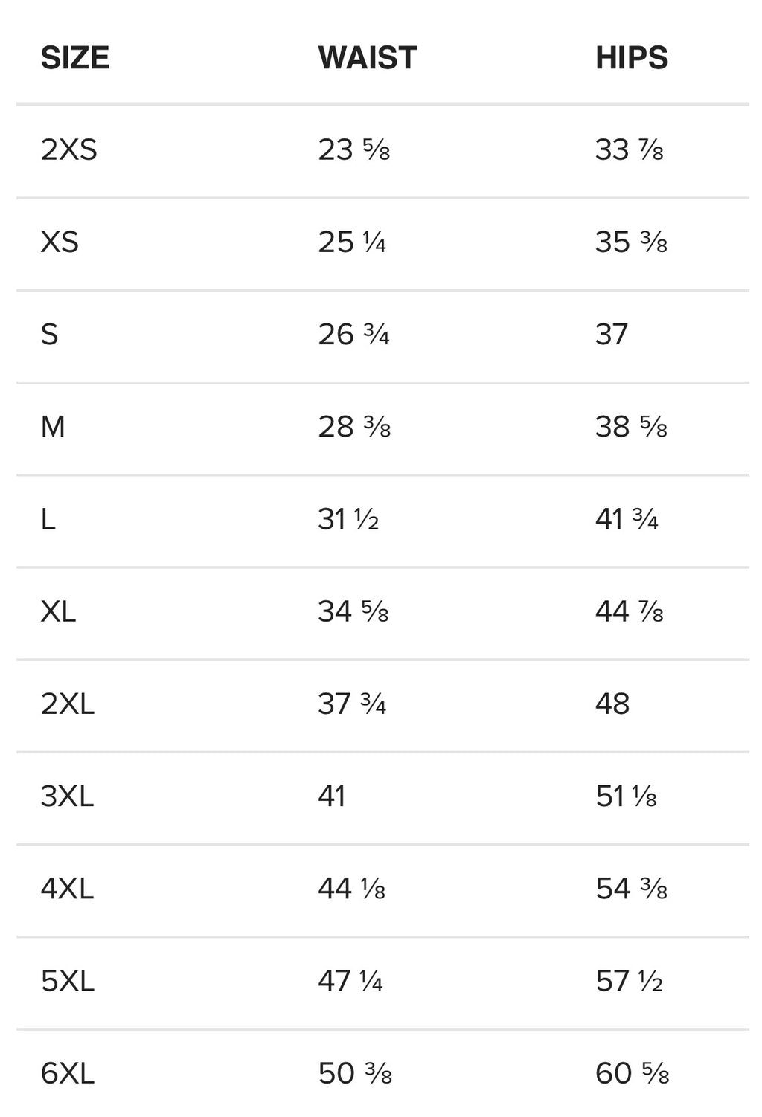
Task: Click the hips value 57 ½
Action: 629,982
